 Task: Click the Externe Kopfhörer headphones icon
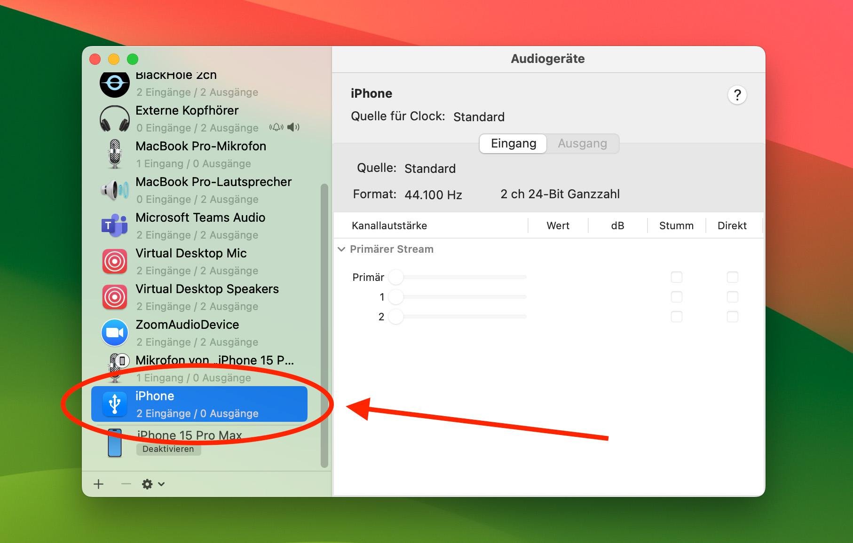[114, 118]
